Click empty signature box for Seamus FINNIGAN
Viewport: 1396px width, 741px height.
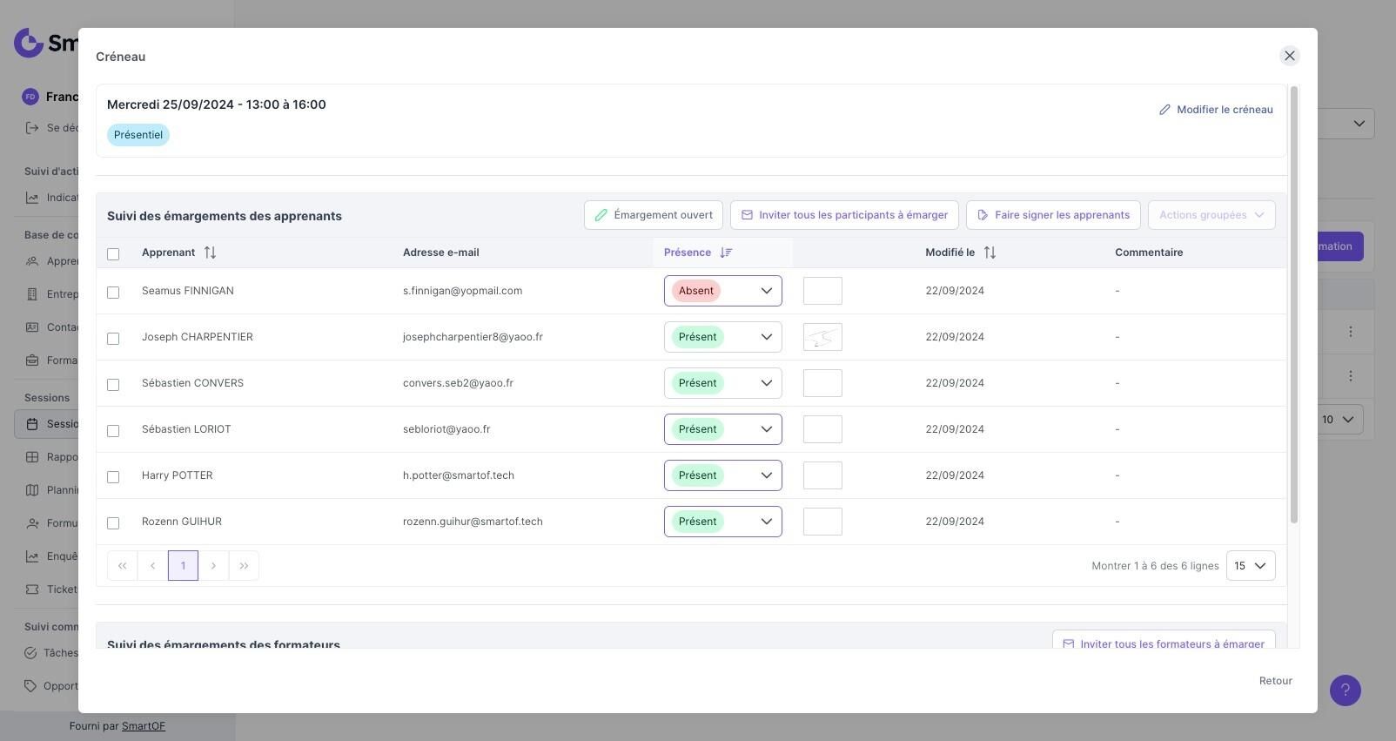click(x=822, y=291)
